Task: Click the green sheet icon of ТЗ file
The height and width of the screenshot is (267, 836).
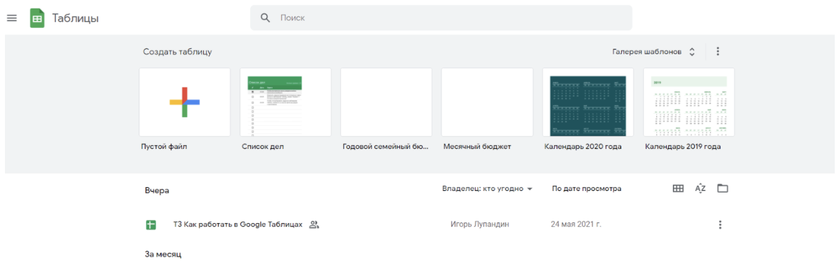Action: coord(150,225)
